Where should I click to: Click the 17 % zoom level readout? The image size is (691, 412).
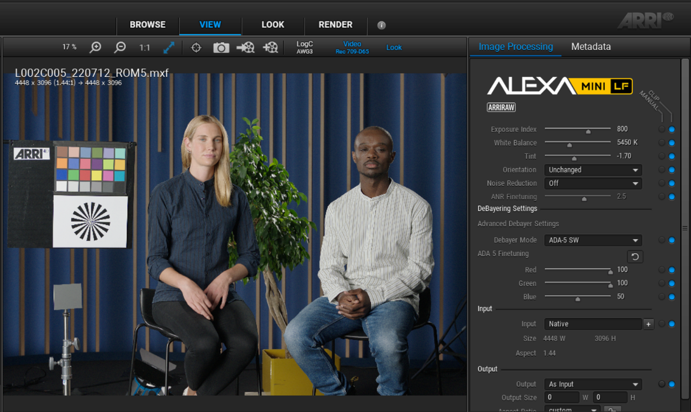(x=69, y=47)
